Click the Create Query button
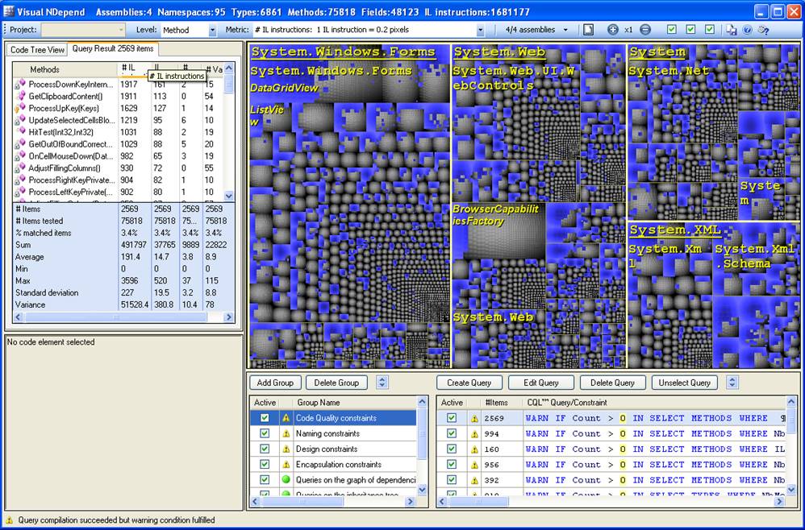The width and height of the screenshot is (805, 530). (469, 383)
